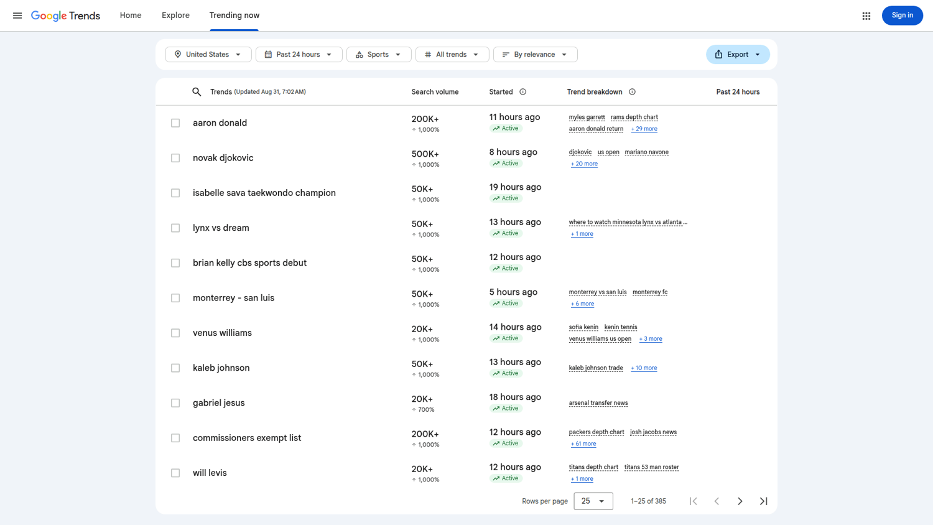Open the monterrey fc related query
933x525 pixels.
pos(650,292)
